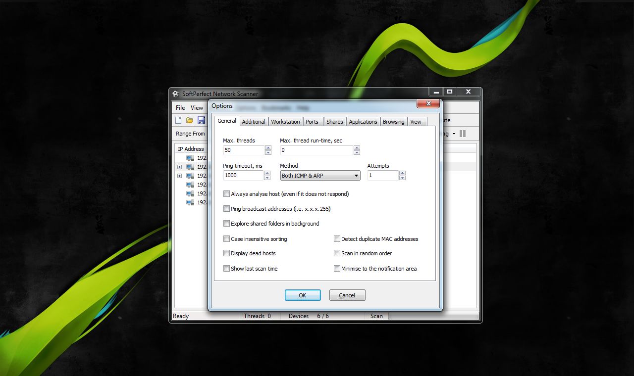
Task: Confirm settings with the OK button
Action: click(x=303, y=295)
